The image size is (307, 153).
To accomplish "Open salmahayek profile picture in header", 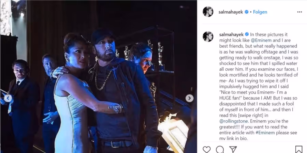I will 208,12.
